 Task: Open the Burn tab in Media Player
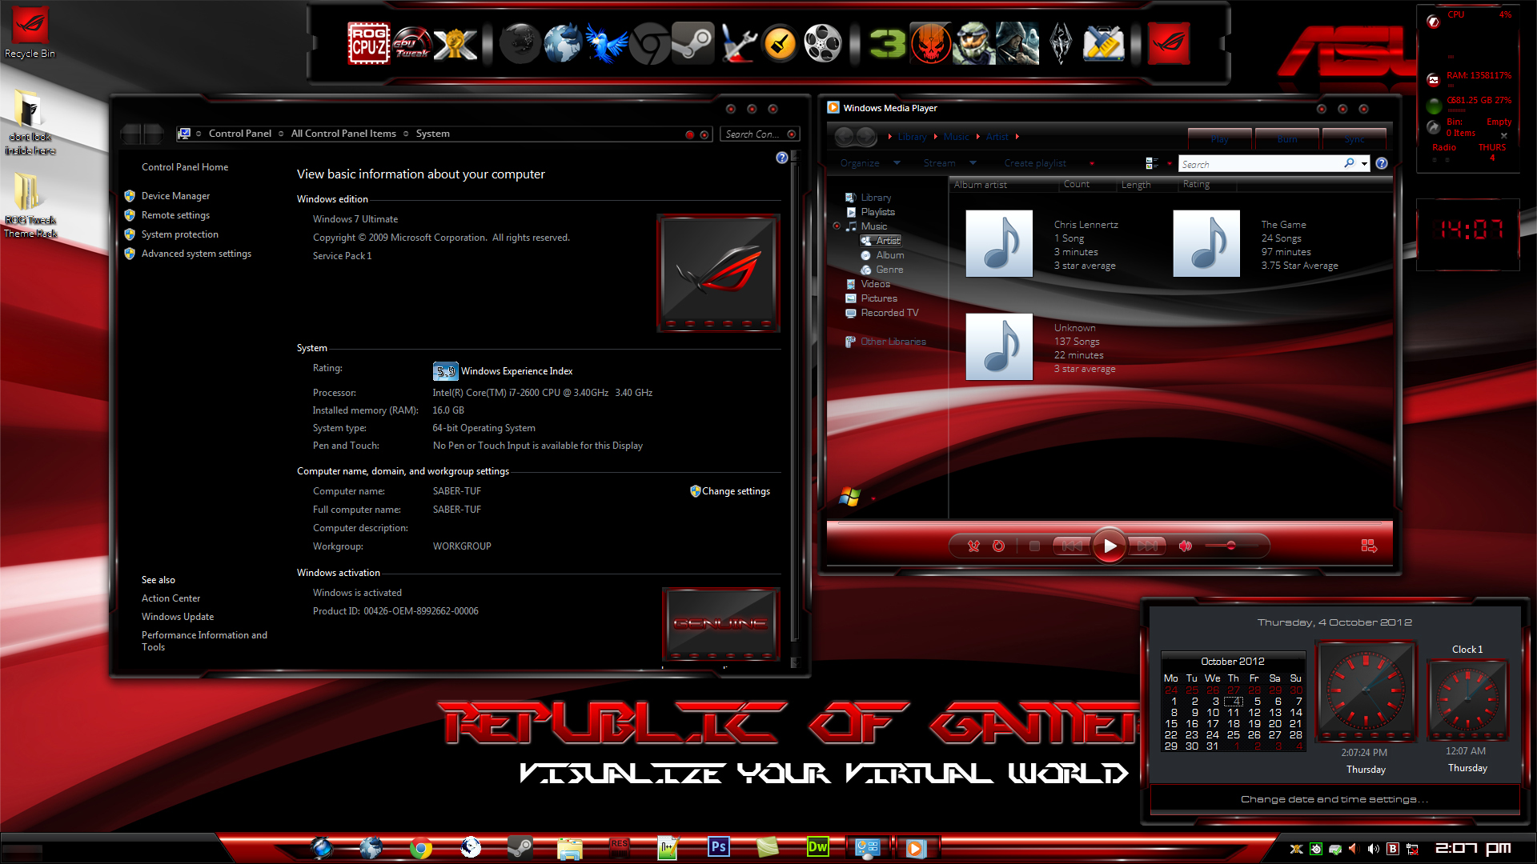[x=1287, y=138]
